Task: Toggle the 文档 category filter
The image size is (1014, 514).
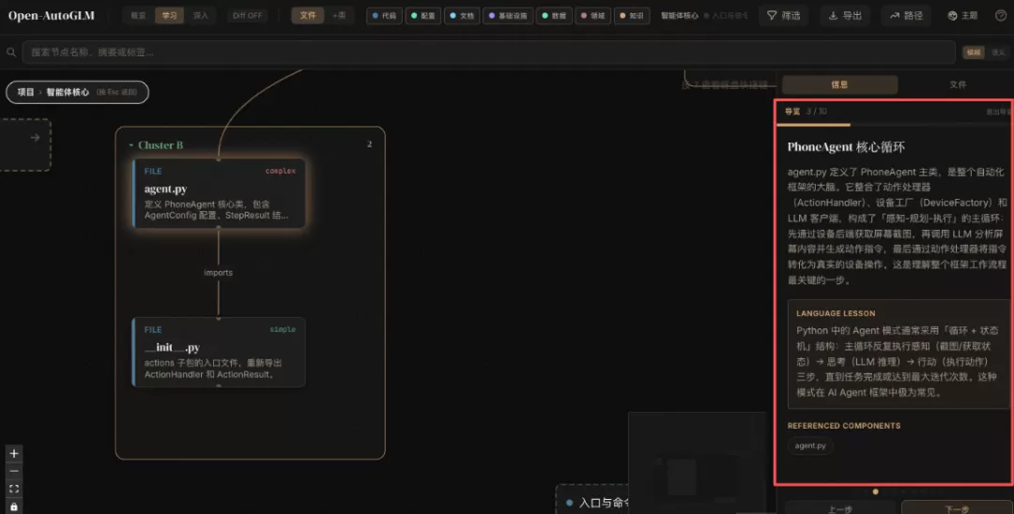Action: pos(462,16)
